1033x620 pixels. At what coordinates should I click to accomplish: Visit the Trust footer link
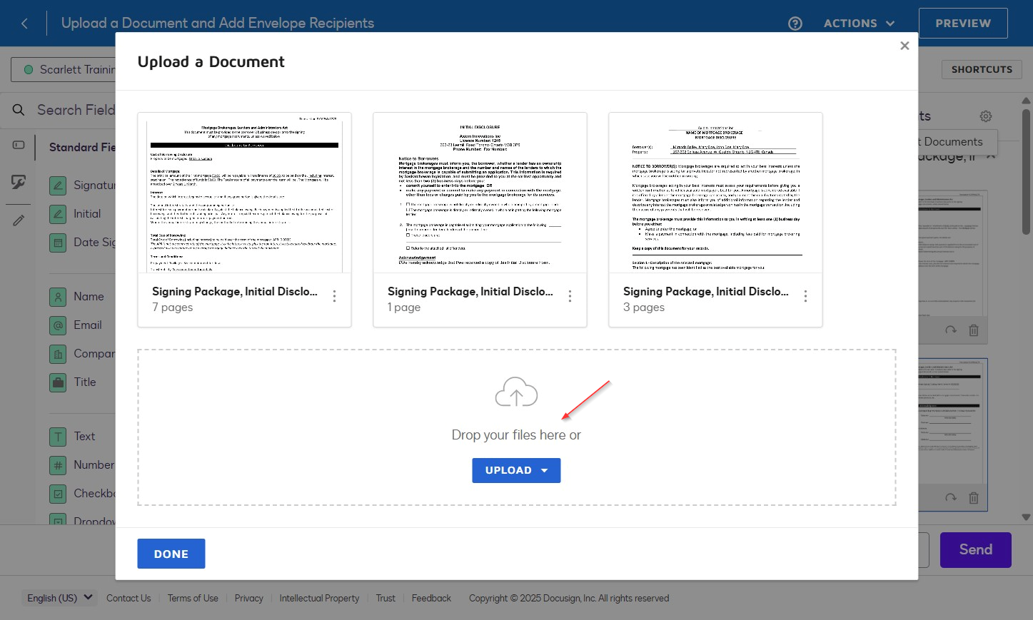coord(386,598)
